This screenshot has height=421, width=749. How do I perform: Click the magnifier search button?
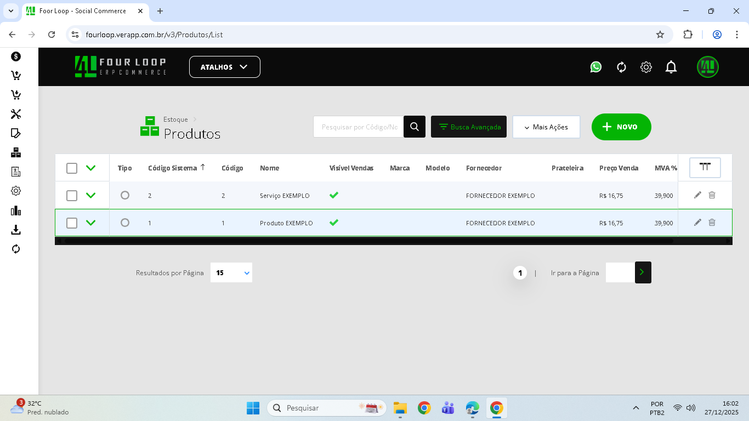click(x=415, y=127)
